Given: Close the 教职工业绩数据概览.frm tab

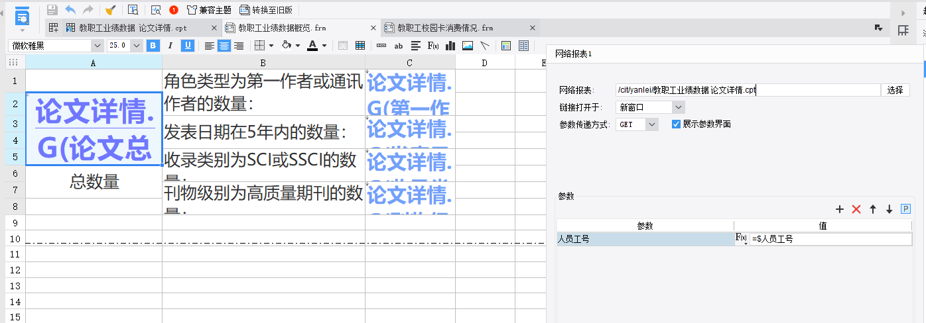Looking at the screenshot, I should pos(373,28).
